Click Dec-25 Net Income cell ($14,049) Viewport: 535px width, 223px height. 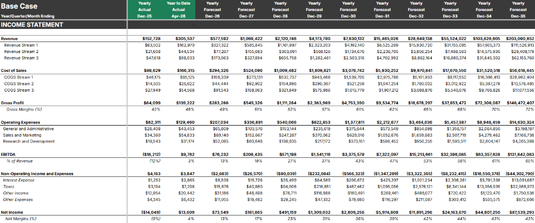click(x=152, y=212)
